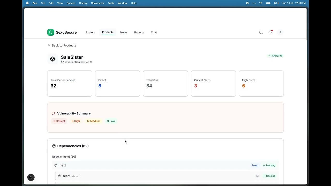This screenshot has width=331, height=186.
Task: Click the three-dots icon in the menu bar
Action: 254,3
